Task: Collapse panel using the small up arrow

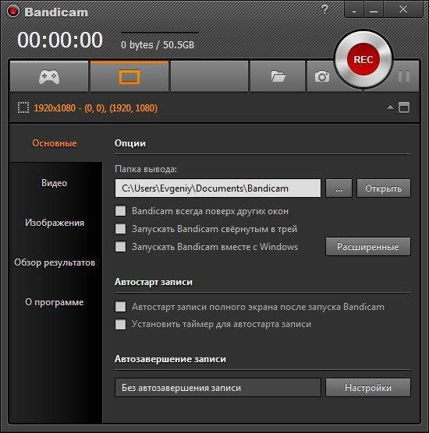Action: (x=390, y=107)
